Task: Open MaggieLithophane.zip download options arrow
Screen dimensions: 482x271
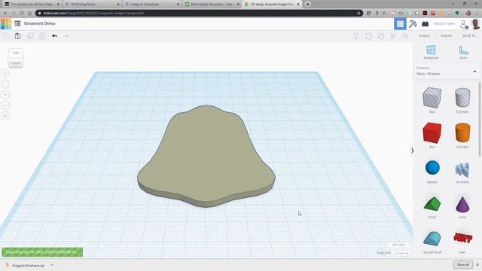Action: (x=52, y=265)
